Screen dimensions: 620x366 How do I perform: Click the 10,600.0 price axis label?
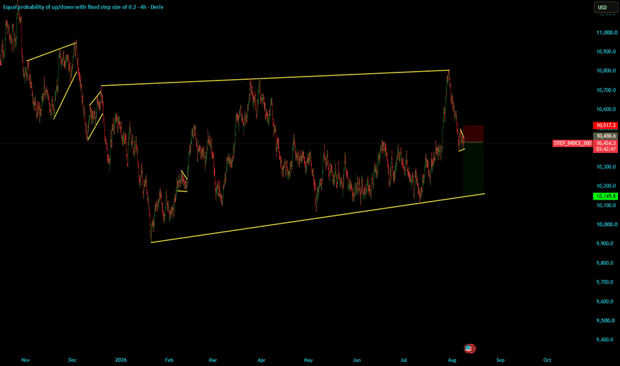click(607, 109)
